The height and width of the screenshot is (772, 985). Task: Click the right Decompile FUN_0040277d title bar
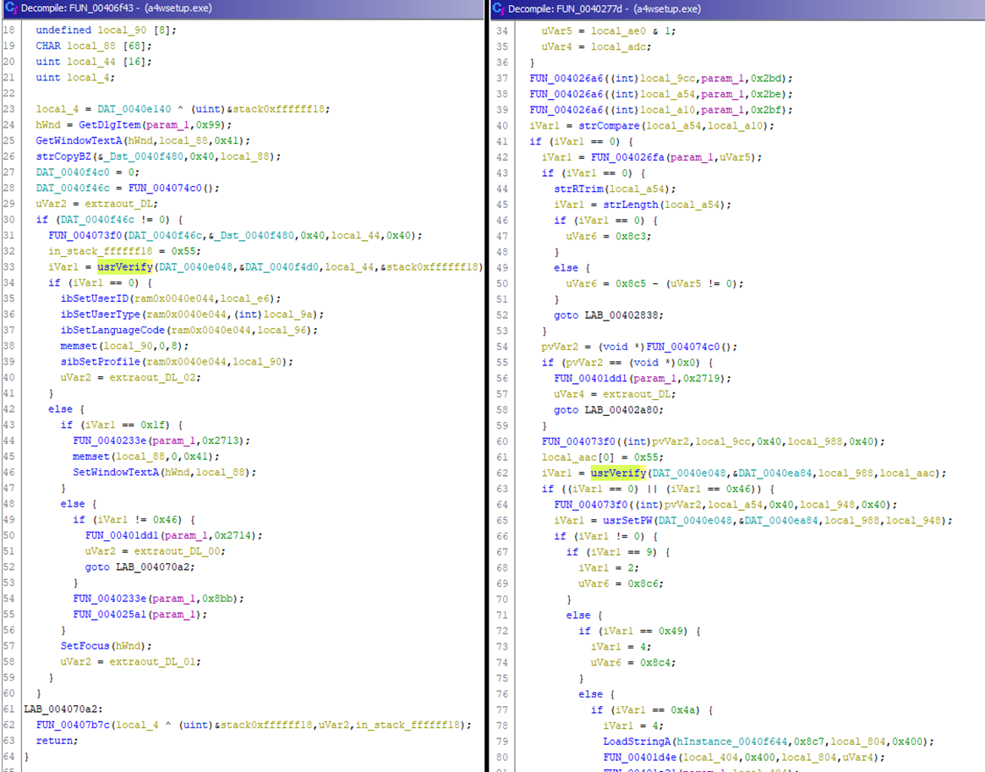pos(736,8)
